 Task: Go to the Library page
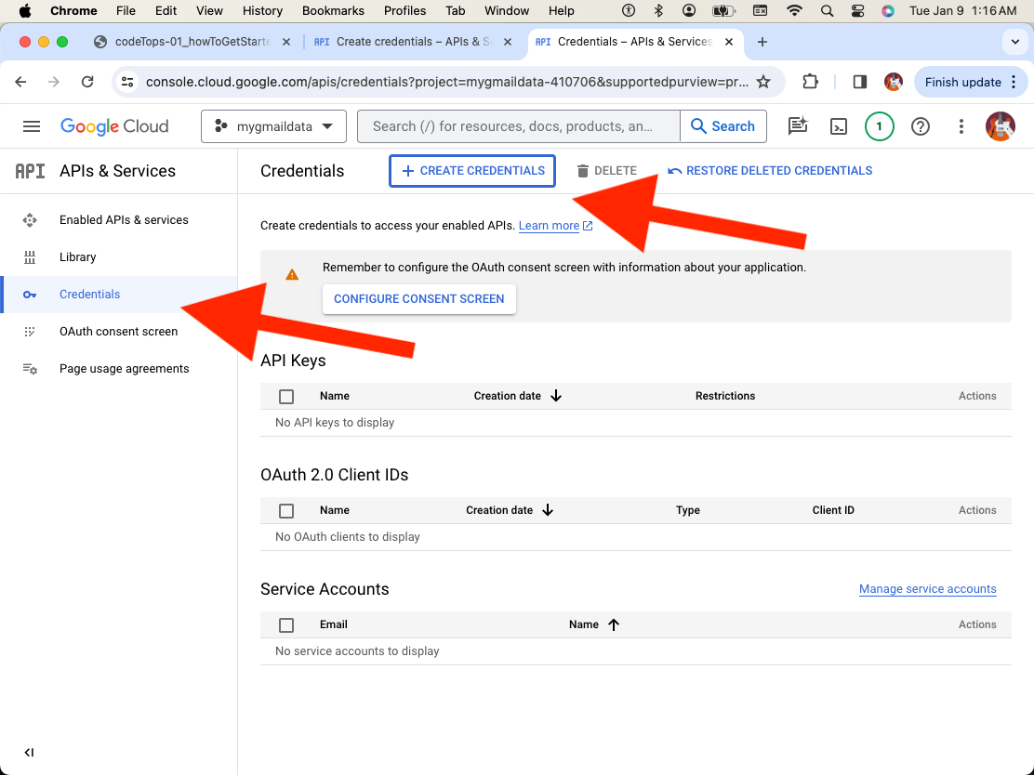point(78,257)
